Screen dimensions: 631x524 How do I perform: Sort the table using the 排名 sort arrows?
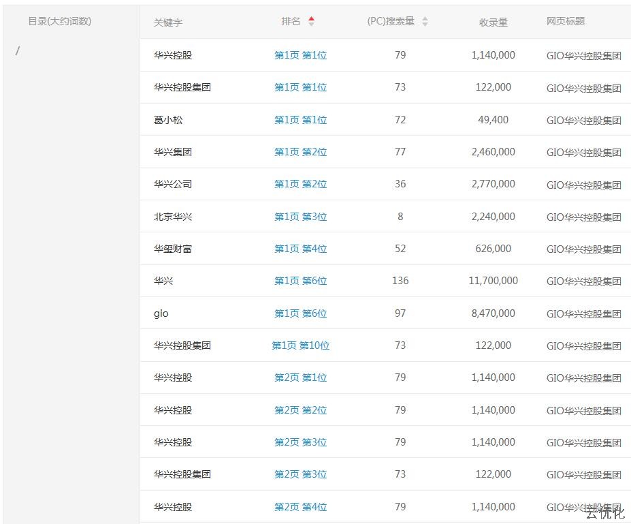point(311,21)
